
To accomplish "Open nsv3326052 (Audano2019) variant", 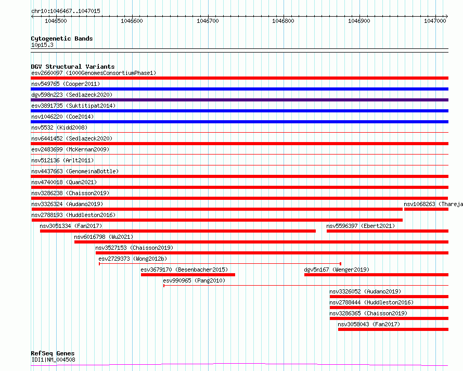I will click(365, 291).
